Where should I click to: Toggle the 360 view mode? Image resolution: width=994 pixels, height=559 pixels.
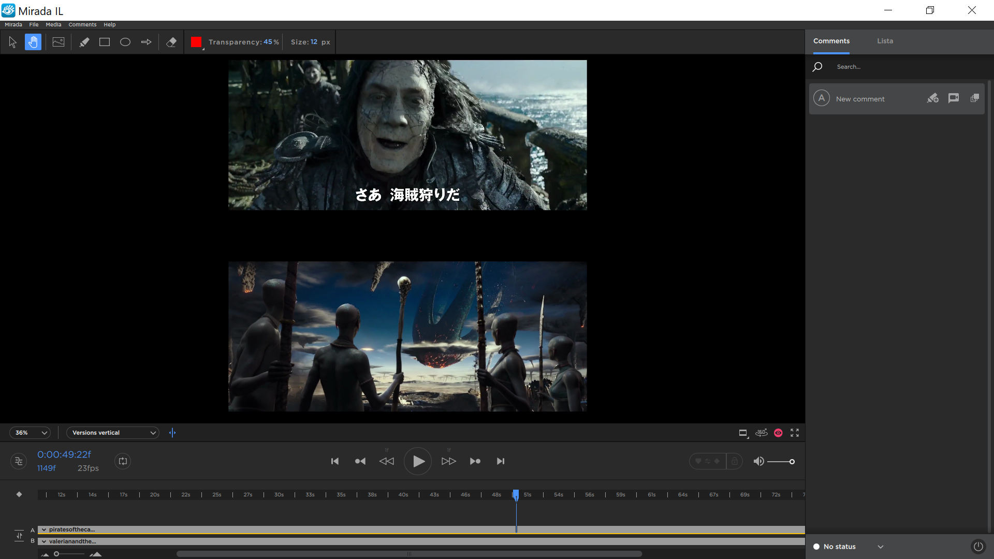click(761, 433)
